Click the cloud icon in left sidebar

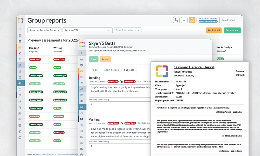20,119
